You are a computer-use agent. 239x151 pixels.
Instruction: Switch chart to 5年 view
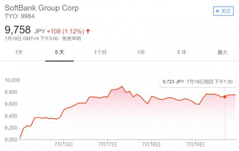point(182,53)
